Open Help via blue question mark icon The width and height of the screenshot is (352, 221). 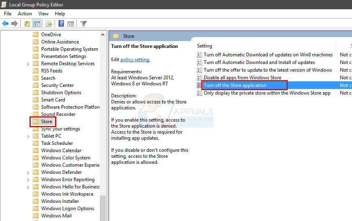pyautogui.click(x=61, y=23)
